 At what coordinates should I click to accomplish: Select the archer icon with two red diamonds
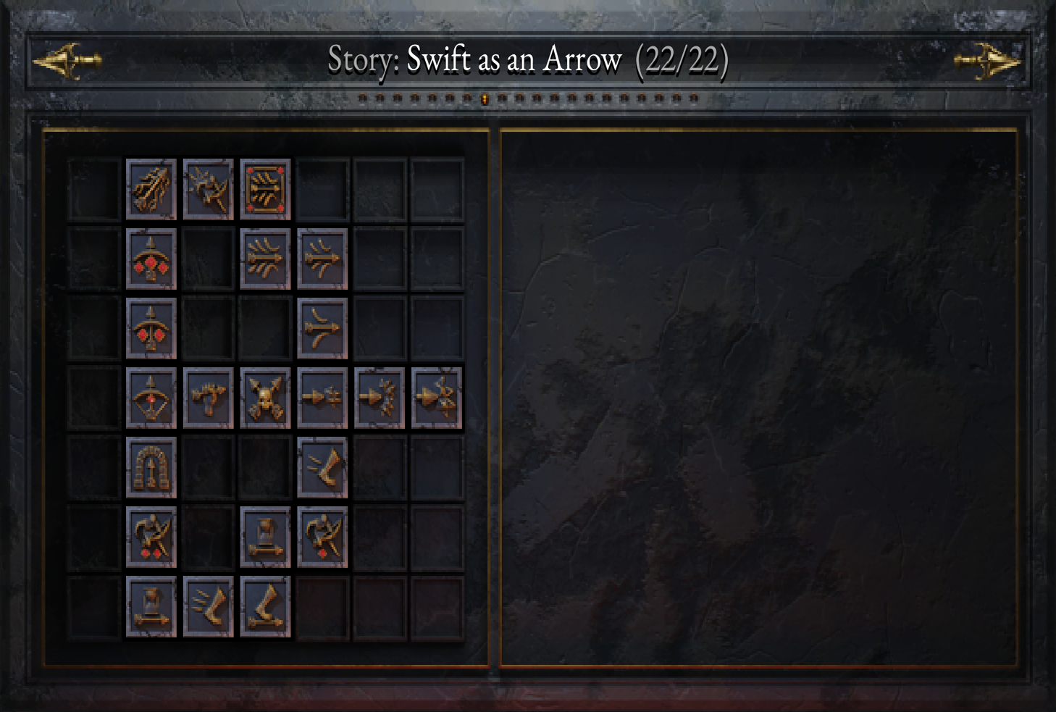[151, 537]
